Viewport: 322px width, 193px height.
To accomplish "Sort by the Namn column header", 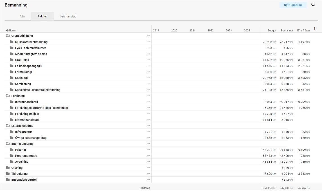I will [12, 31].
